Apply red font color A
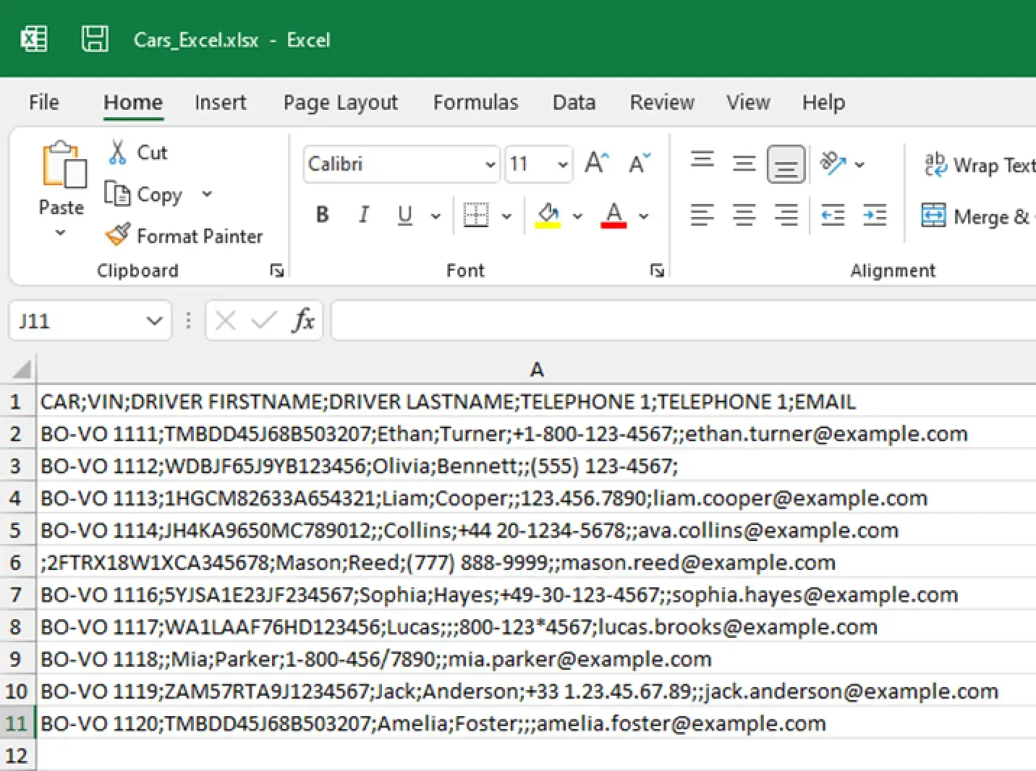The image size is (1036, 771). pyautogui.click(x=613, y=215)
